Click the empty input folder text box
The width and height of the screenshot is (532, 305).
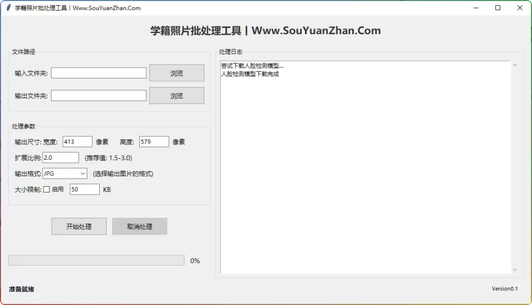[99, 73]
